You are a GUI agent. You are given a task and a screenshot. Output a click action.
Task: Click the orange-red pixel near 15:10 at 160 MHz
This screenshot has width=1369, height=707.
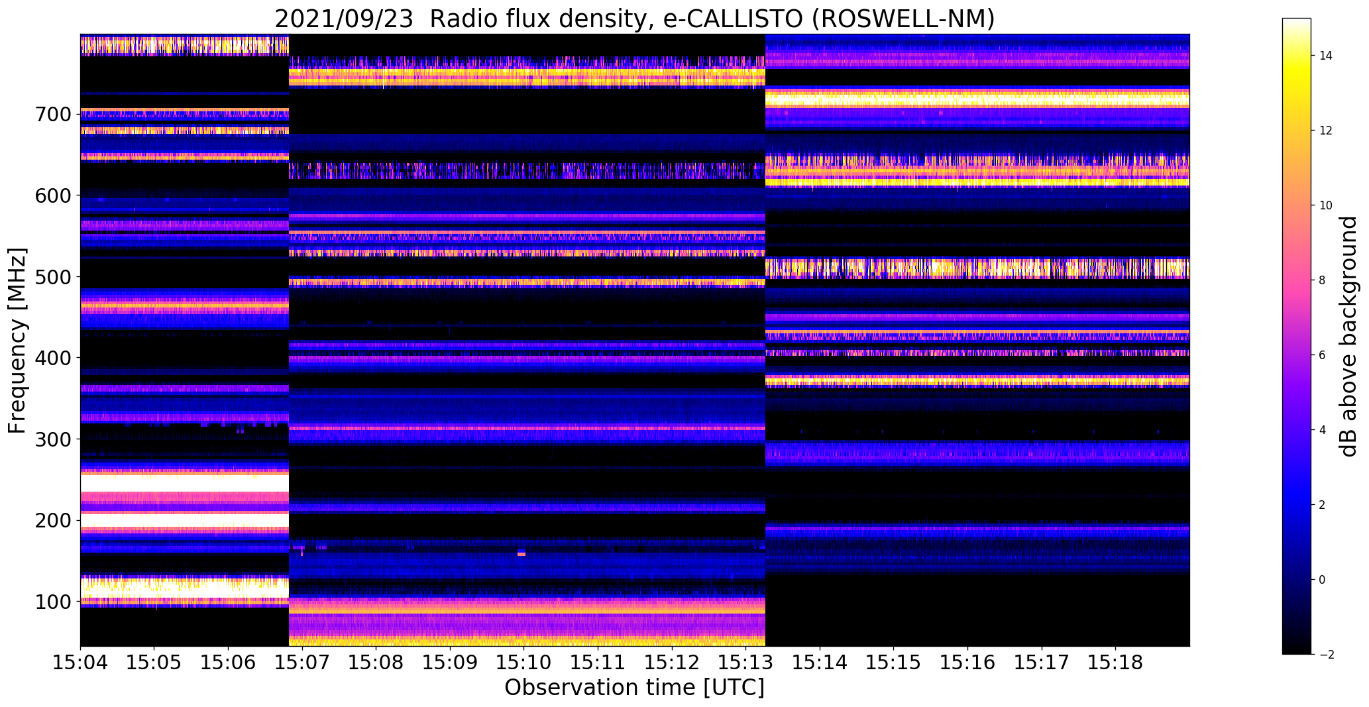pos(521,554)
